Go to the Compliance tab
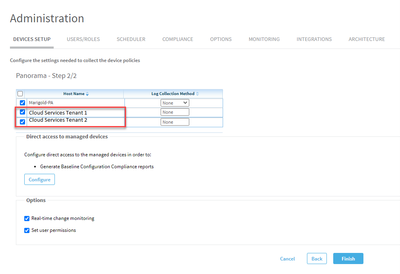The width and height of the screenshot is (400, 274). [178, 39]
